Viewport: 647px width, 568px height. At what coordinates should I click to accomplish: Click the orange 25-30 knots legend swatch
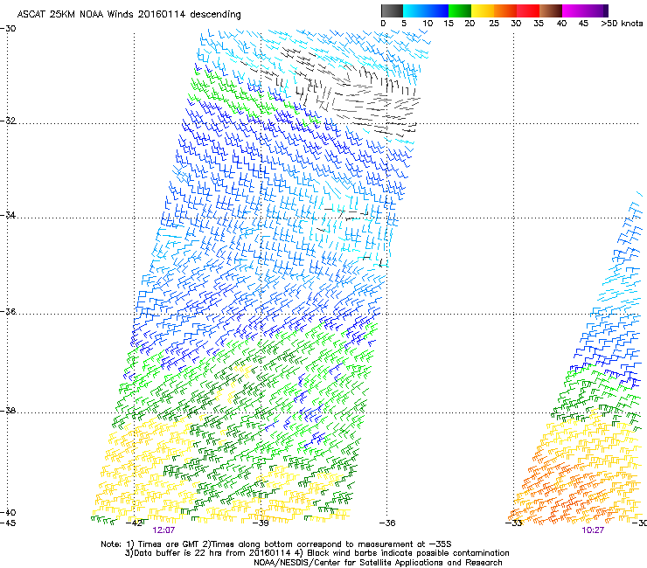pyautogui.click(x=505, y=10)
